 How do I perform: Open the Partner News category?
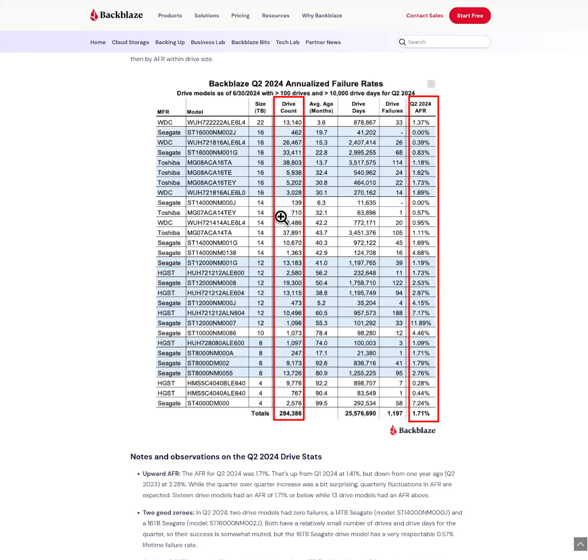point(323,42)
